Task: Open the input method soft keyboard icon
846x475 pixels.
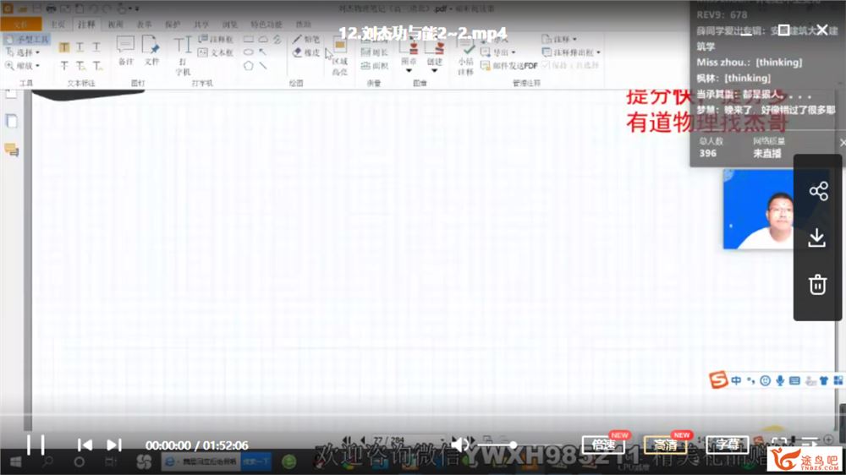Action: click(x=794, y=380)
